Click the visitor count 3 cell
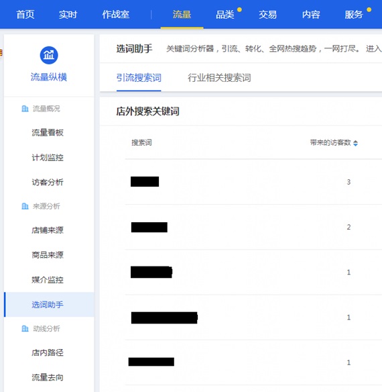The image size is (382, 392). (348, 182)
